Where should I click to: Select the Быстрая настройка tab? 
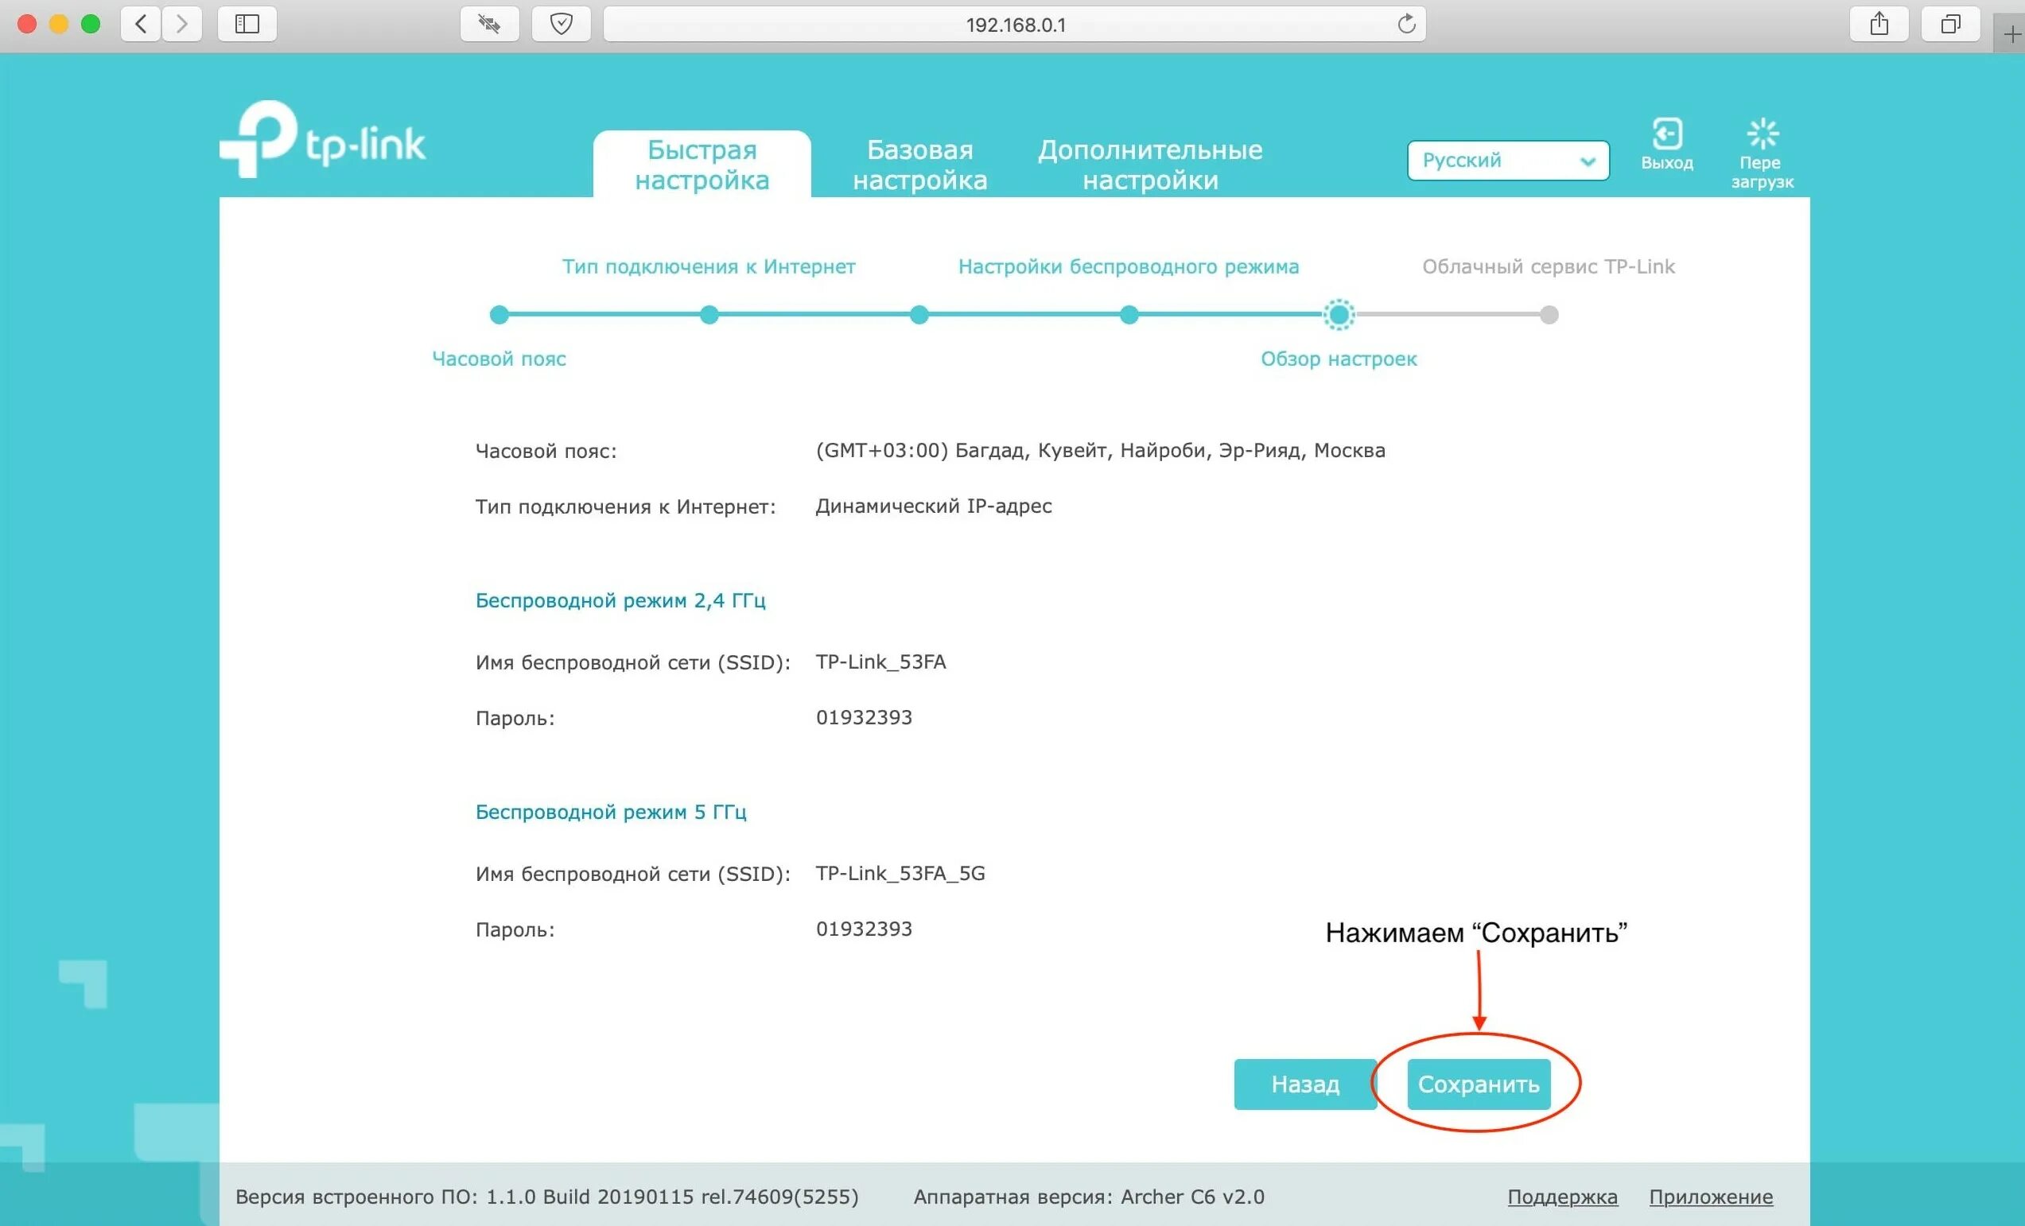coord(702,165)
